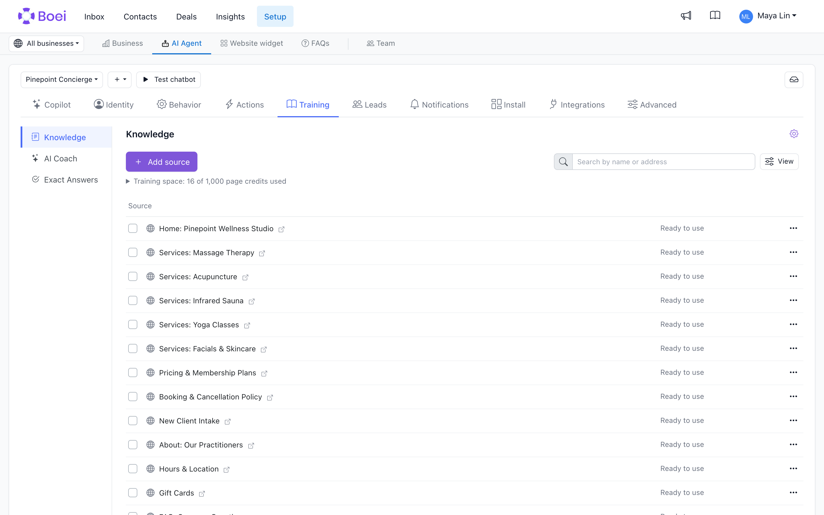The image size is (824, 515).
Task: Open more options for About: Our Practitioners
Action: click(x=793, y=445)
